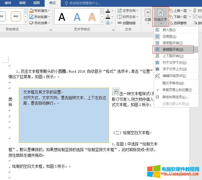Choose 穿越型环绕 (Through) from the wrap menu
Viewport: 202px width, 180px height.
pyautogui.click(x=173, y=50)
